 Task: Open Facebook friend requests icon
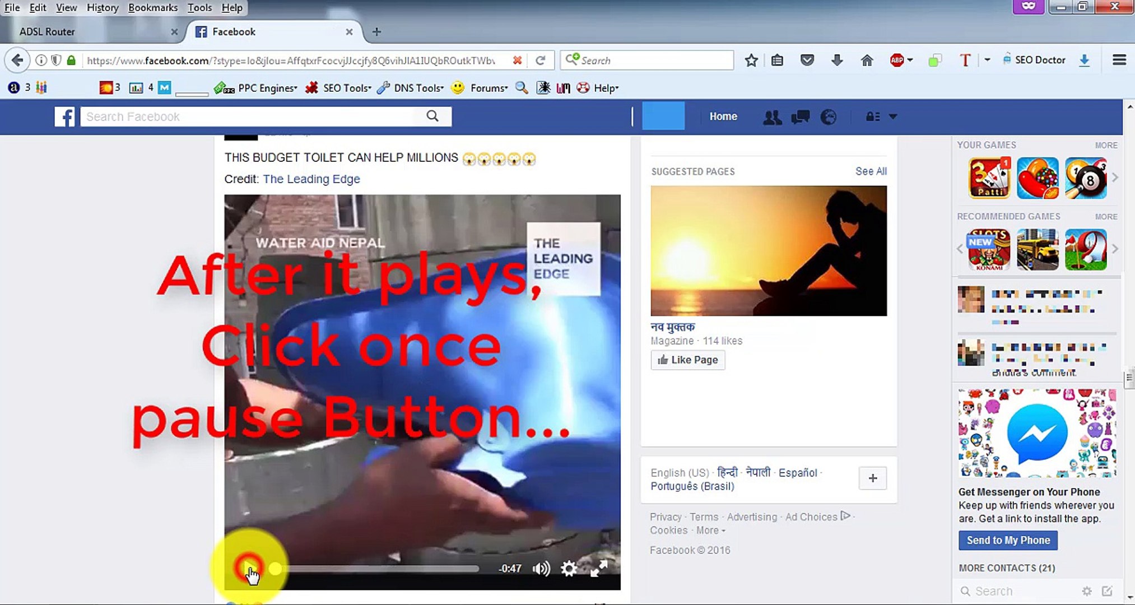coord(772,117)
